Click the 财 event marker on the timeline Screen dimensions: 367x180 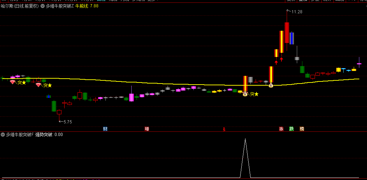point(105,129)
